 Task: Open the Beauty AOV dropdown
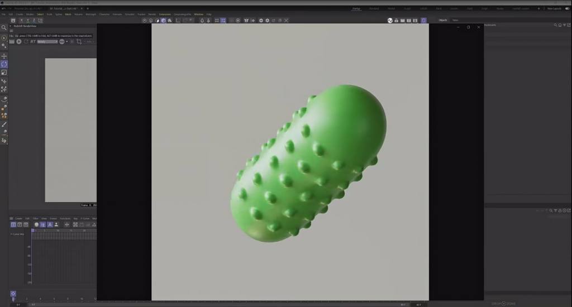point(47,41)
